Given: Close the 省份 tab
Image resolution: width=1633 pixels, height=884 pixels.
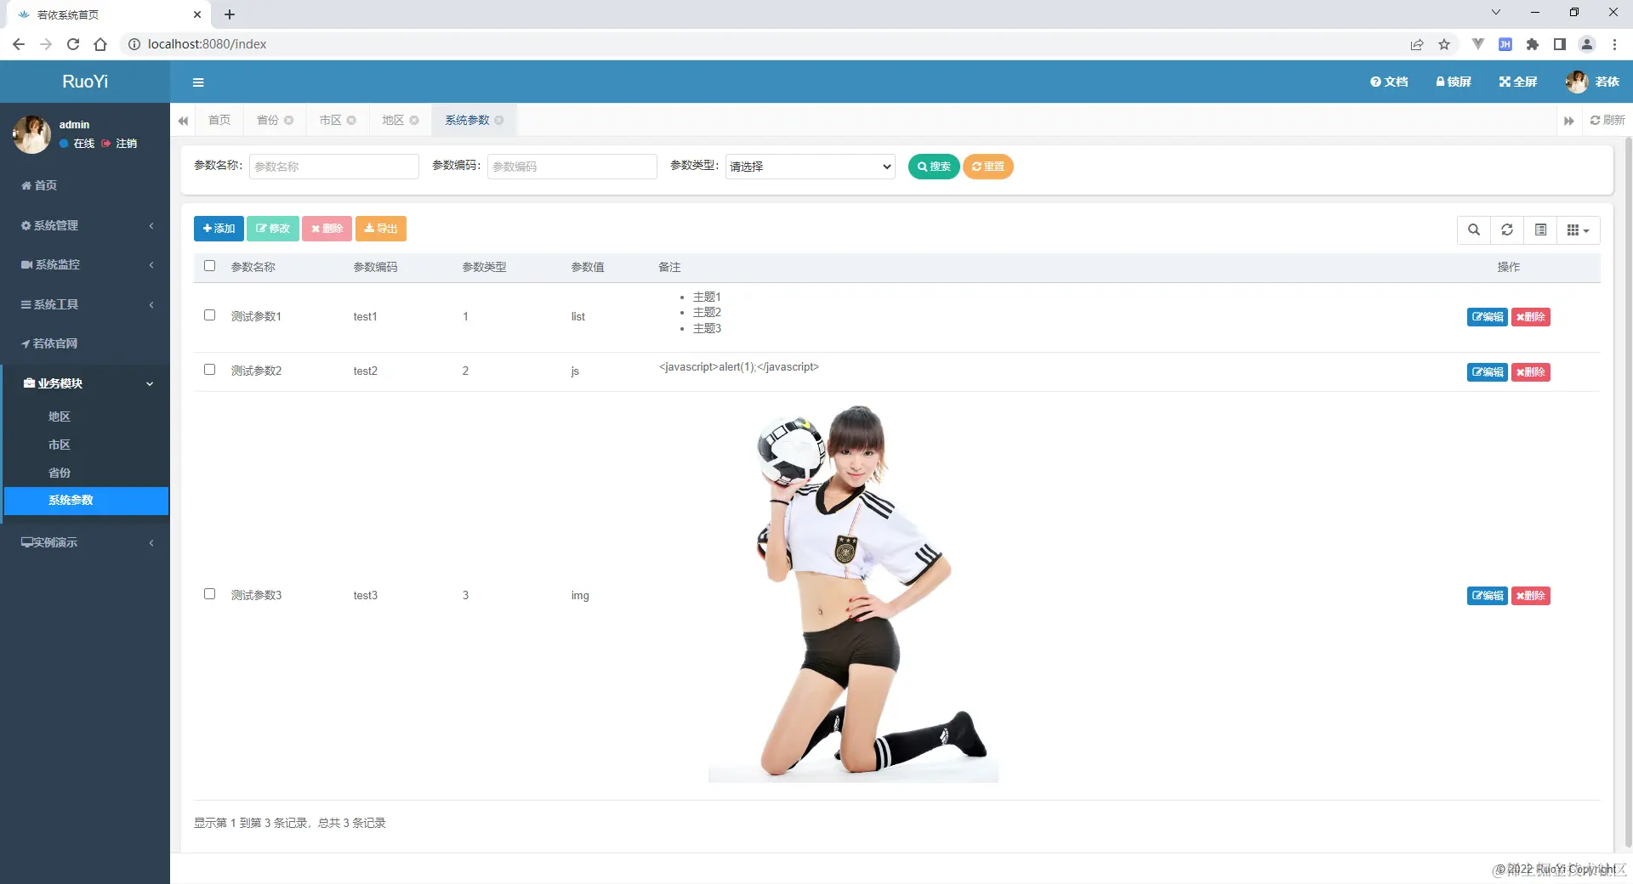Looking at the screenshot, I should coord(289,121).
